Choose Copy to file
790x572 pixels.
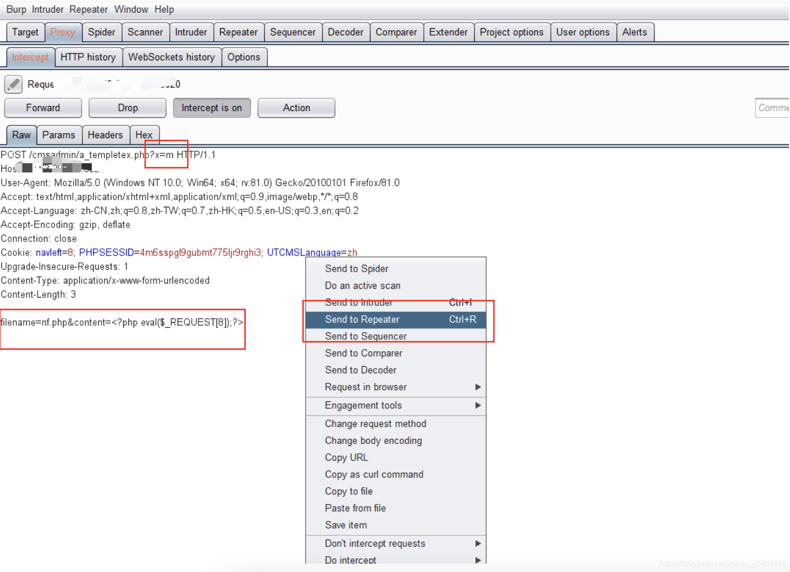pyautogui.click(x=396, y=491)
